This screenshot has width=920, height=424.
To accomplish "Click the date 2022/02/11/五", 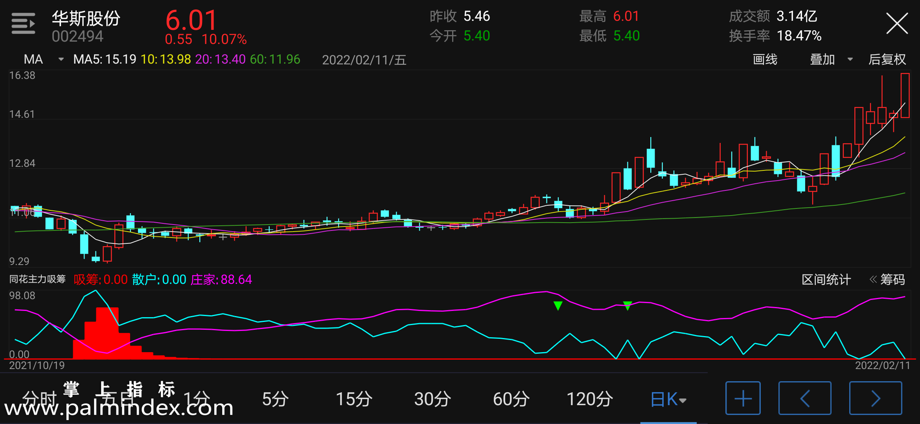I will tap(364, 60).
